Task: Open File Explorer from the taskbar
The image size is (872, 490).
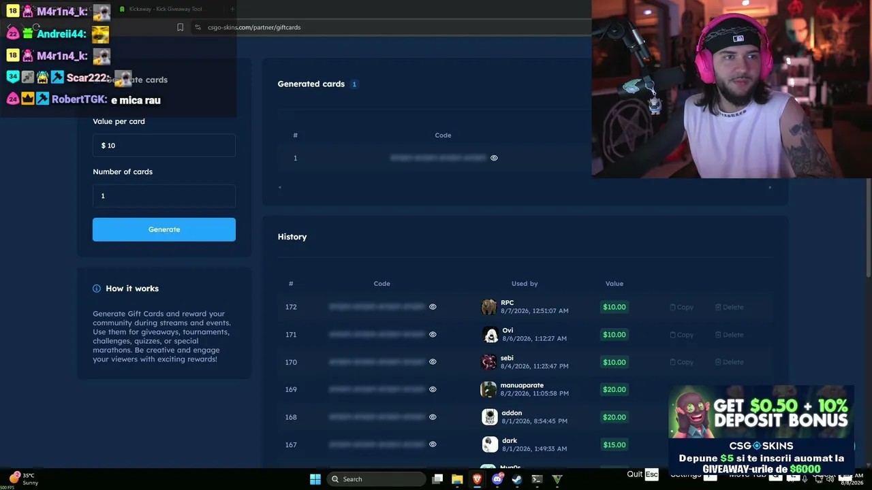Action: point(457,479)
